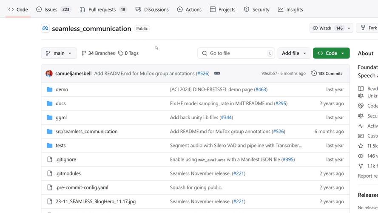Open pull request #395 link

point(288,159)
